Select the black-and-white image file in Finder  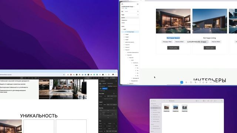[184, 108]
